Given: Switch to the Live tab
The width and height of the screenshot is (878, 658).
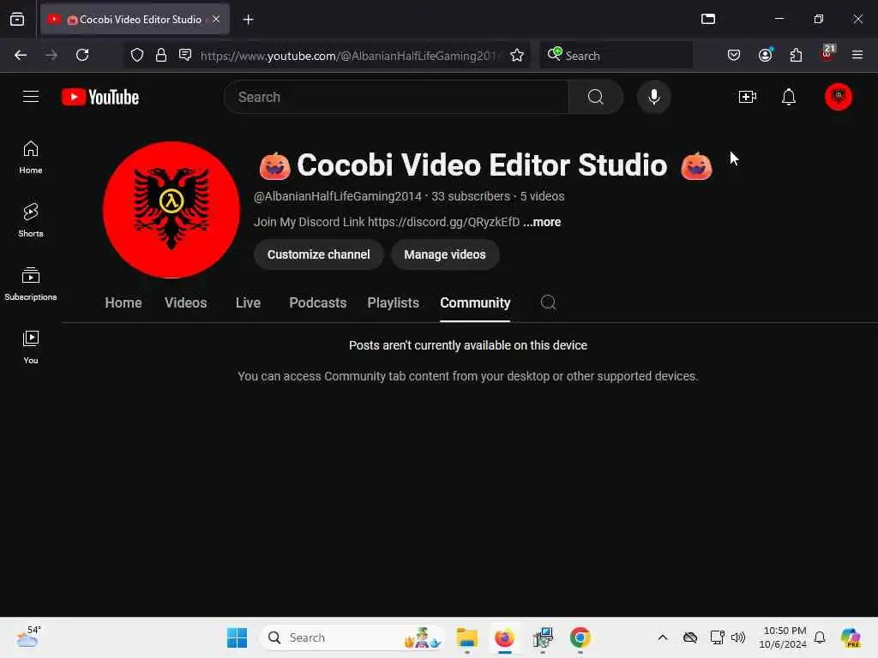Looking at the screenshot, I should click(x=248, y=302).
